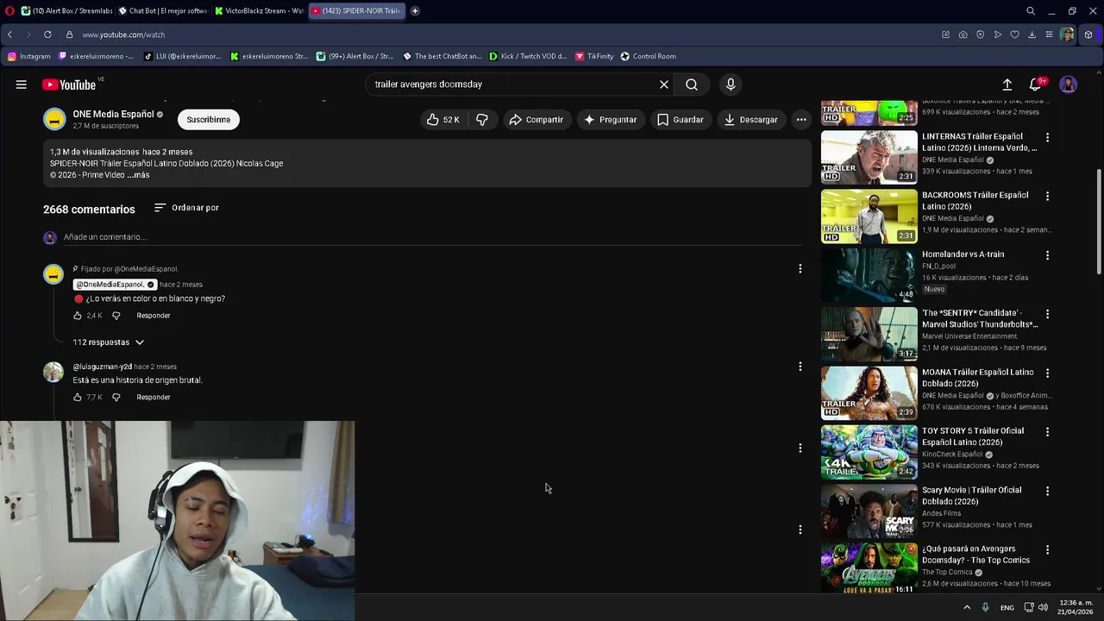Open browser bookmarks heart icon
Viewport: 1104px width, 621px height.
coord(1014,34)
